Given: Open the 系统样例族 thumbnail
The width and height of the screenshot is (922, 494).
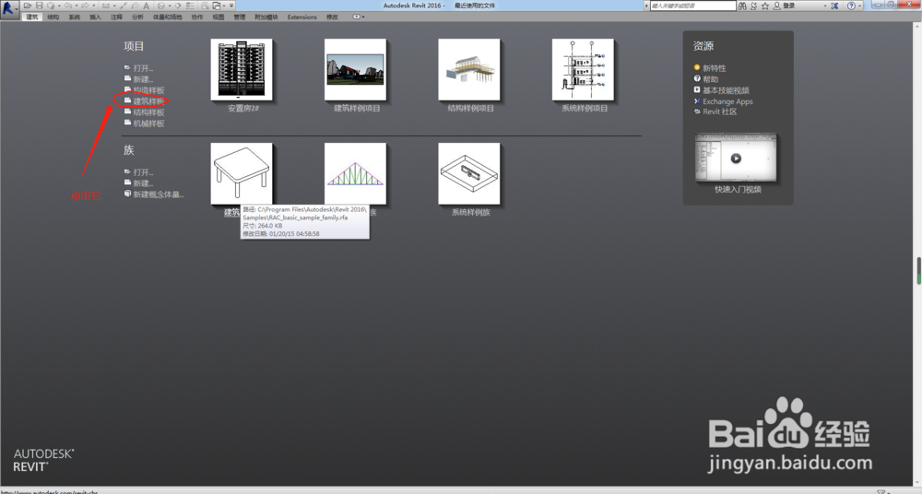Looking at the screenshot, I should (x=469, y=173).
